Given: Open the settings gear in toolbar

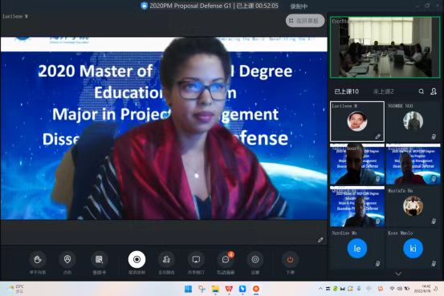Looking at the screenshot, I should click(255, 259).
